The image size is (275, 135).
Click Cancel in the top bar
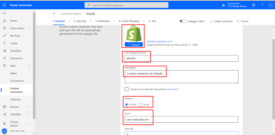pyautogui.click(x=243, y=21)
